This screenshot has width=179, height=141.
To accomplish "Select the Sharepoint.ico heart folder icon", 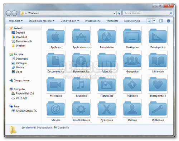I will click(x=158, y=84).
